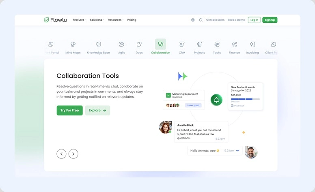Click the Collaboration Tools heading
The width and height of the screenshot is (315, 192).
(x=88, y=76)
